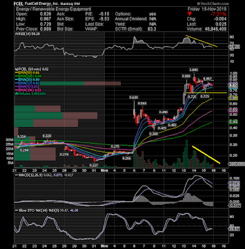Click the -0.017 MACD histogram value tag
Screen dimensions: 245x249
pyautogui.click(x=234, y=205)
